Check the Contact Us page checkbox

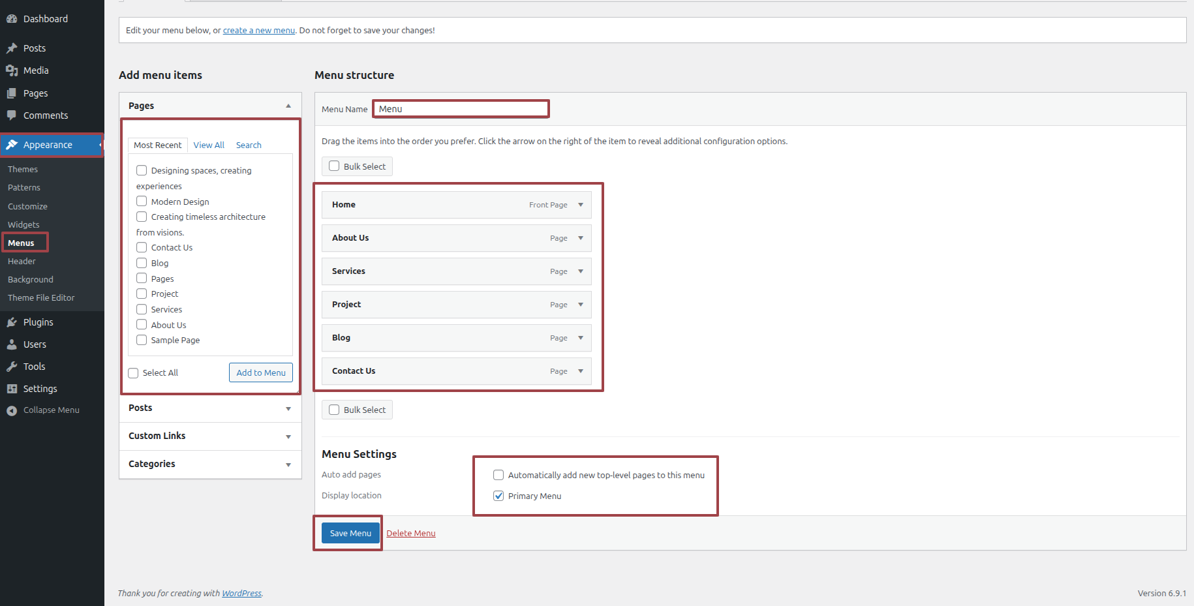142,247
